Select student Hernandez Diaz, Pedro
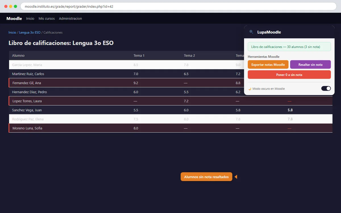Image resolution: width=341 pixels, height=213 pixels. [x=30, y=92]
